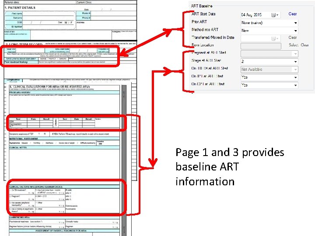Clear the Transferred/Moved In Date value
315x236 pixels.
pos(293,38)
